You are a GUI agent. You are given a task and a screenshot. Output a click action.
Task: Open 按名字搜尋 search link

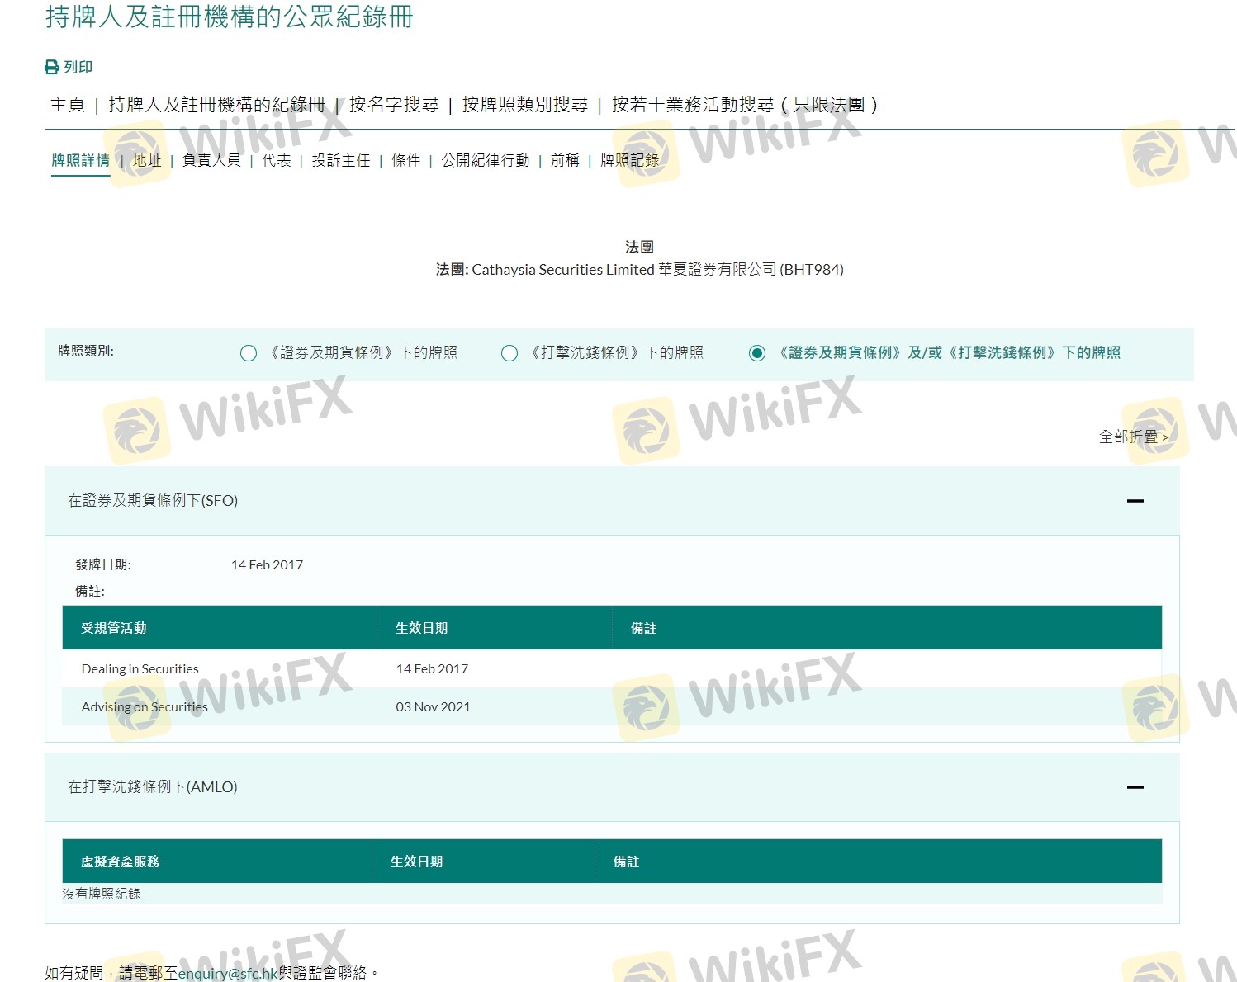[x=393, y=105]
